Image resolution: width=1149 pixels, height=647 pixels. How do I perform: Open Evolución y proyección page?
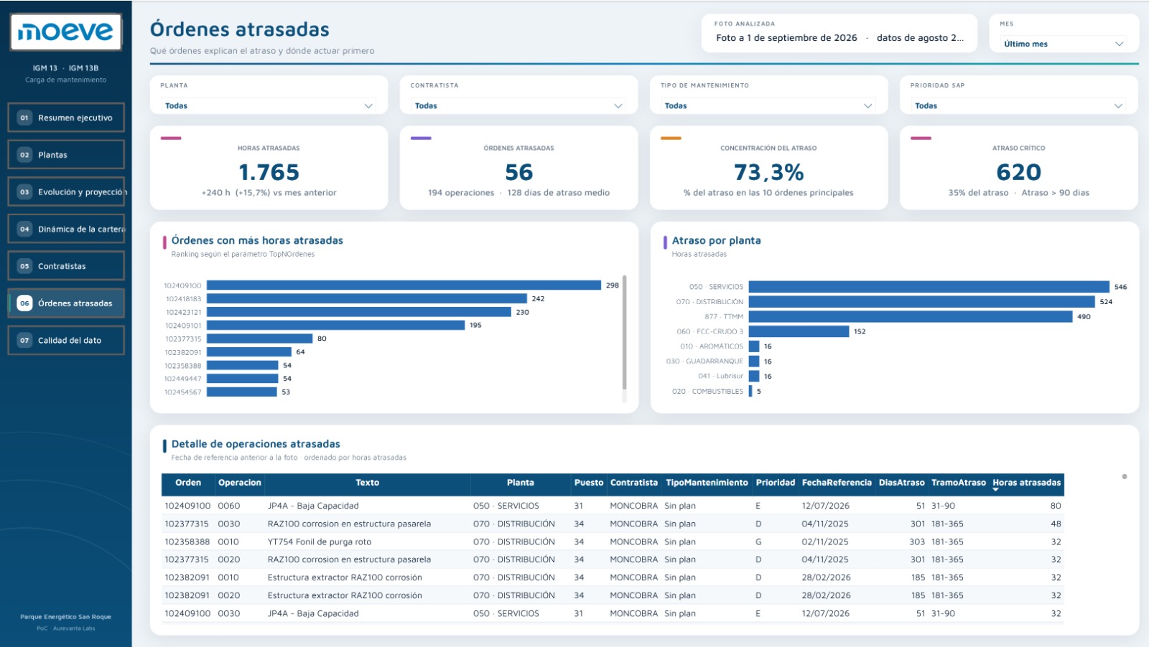[66, 192]
